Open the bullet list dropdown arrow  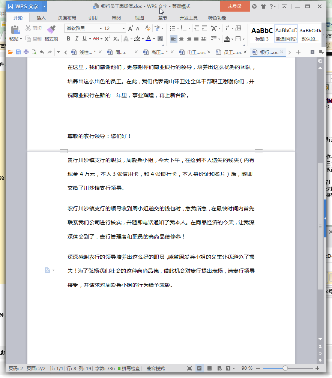[x=178, y=28]
